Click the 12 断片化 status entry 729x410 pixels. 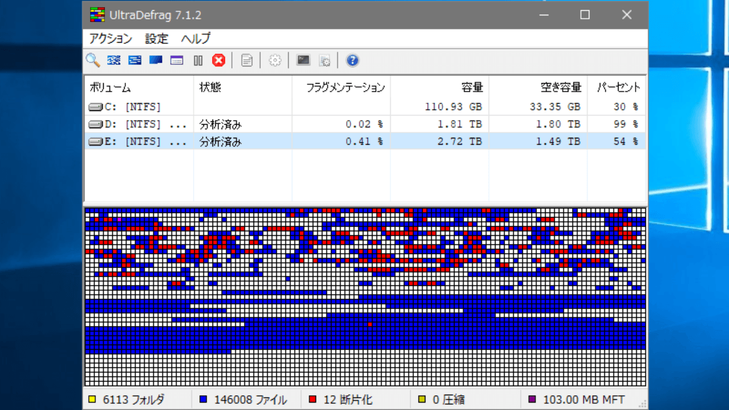(x=347, y=400)
